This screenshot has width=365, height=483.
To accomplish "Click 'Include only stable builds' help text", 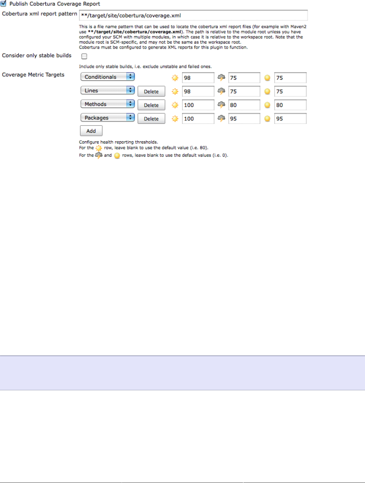I will click(x=145, y=66).
